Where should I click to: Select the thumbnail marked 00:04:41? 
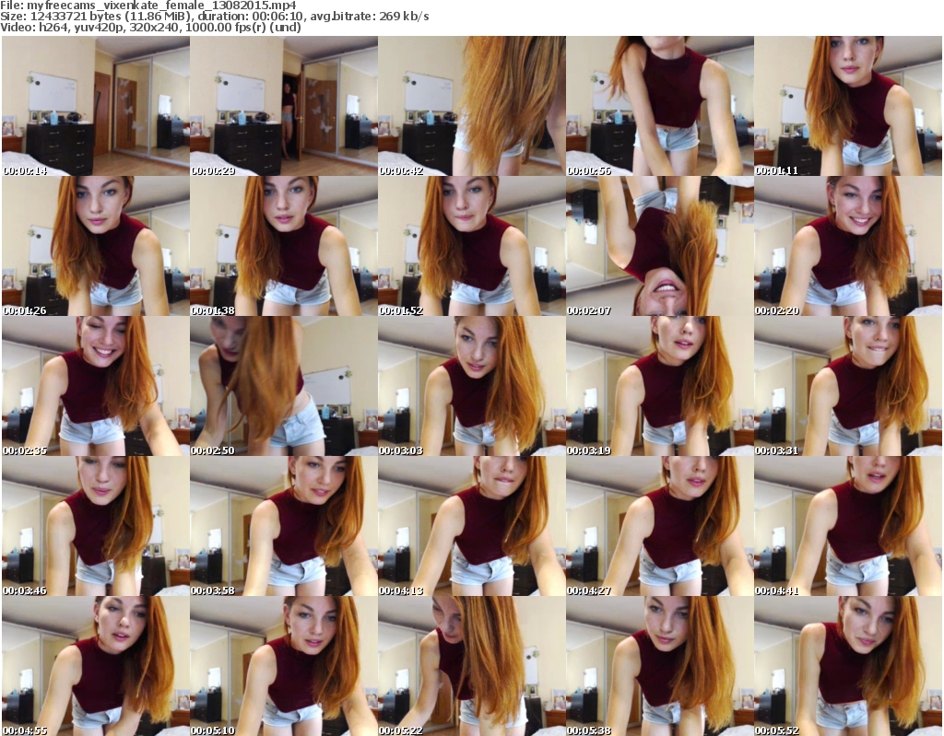click(848, 527)
